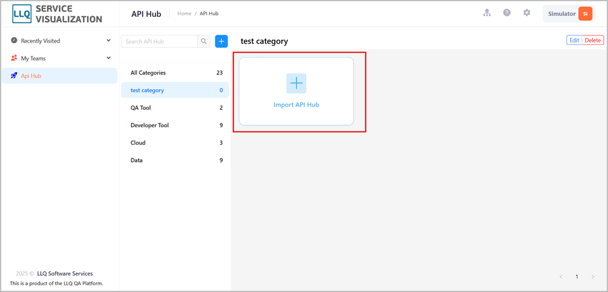Click the blue plus add category button
The height and width of the screenshot is (292, 608).
coord(221,41)
